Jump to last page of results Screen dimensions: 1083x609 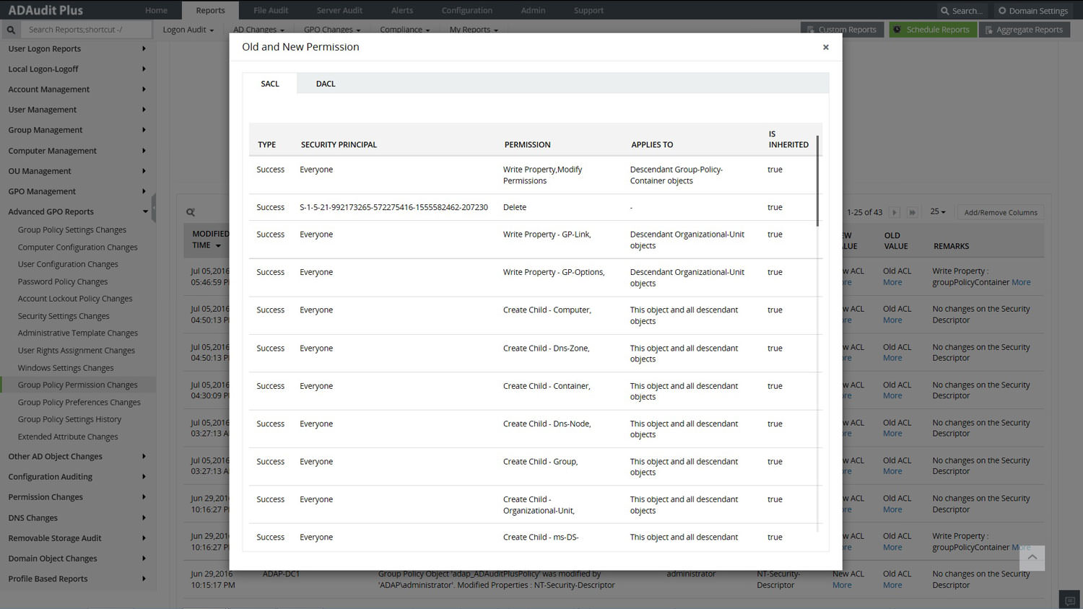913,212
